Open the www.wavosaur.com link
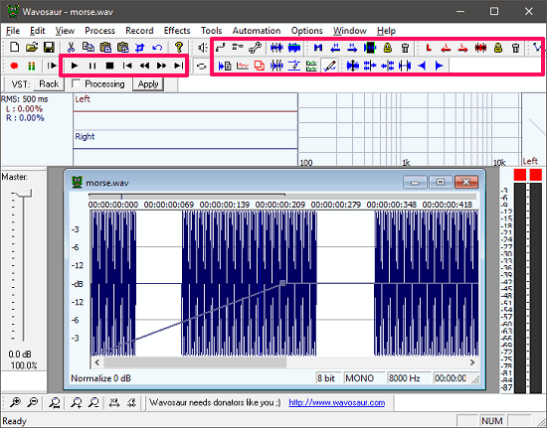 point(336,402)
